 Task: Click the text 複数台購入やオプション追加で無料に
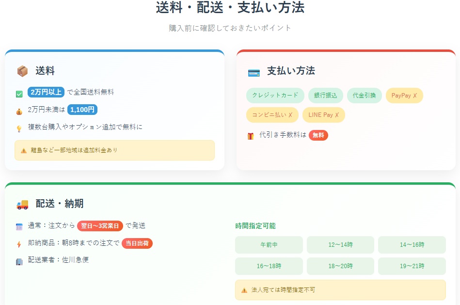coord(85,127)
